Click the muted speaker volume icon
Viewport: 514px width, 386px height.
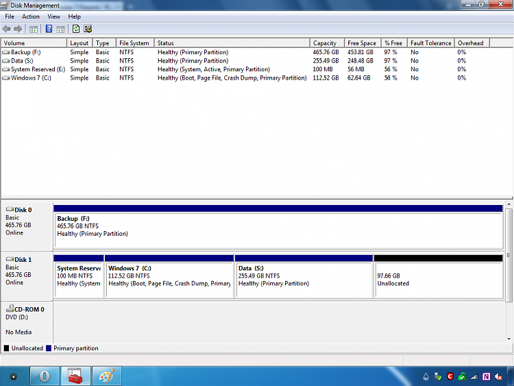(x=498, y=377)
